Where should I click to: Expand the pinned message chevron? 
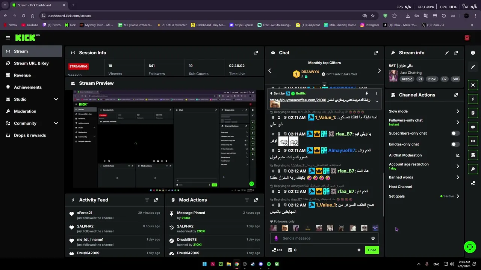click(377, 102)
